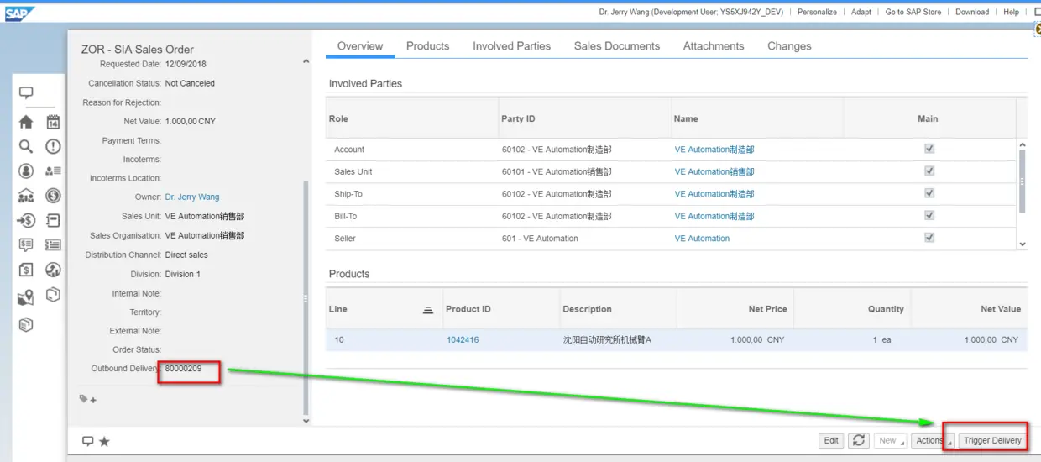The image size is (1041, 462).
Task: Open the Actions dropdown button
Action: click(933, 440)
